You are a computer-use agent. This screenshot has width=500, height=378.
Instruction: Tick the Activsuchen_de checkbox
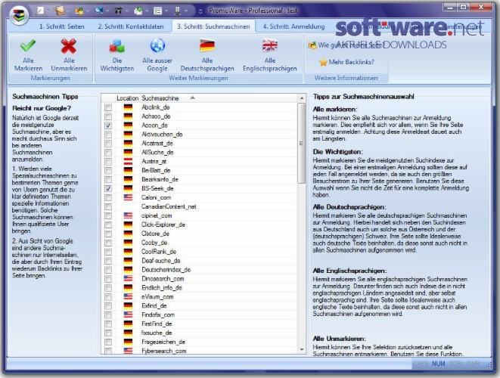(x=108, y=134)
